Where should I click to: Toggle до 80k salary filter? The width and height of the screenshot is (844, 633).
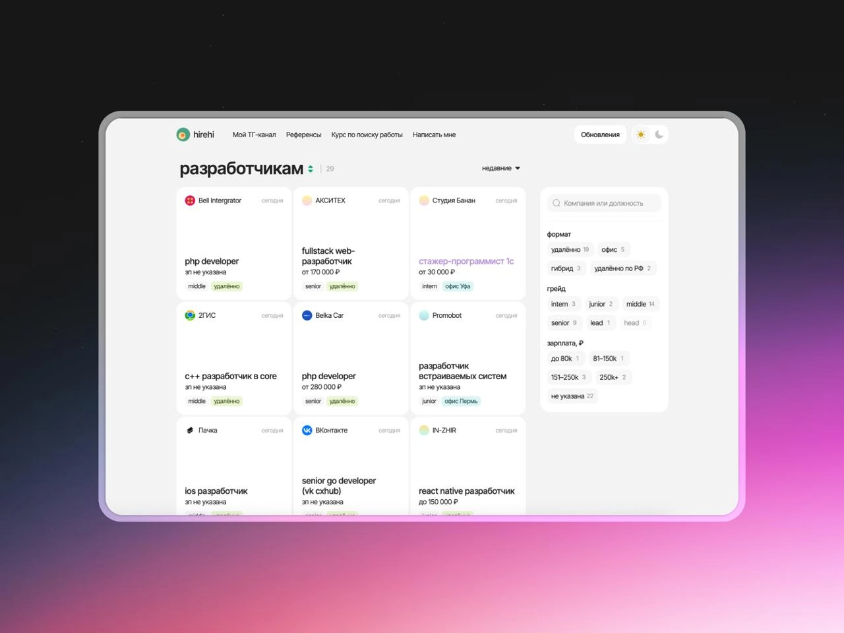click(565, 359)
